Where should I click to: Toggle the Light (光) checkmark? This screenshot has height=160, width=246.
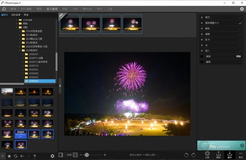240,45
